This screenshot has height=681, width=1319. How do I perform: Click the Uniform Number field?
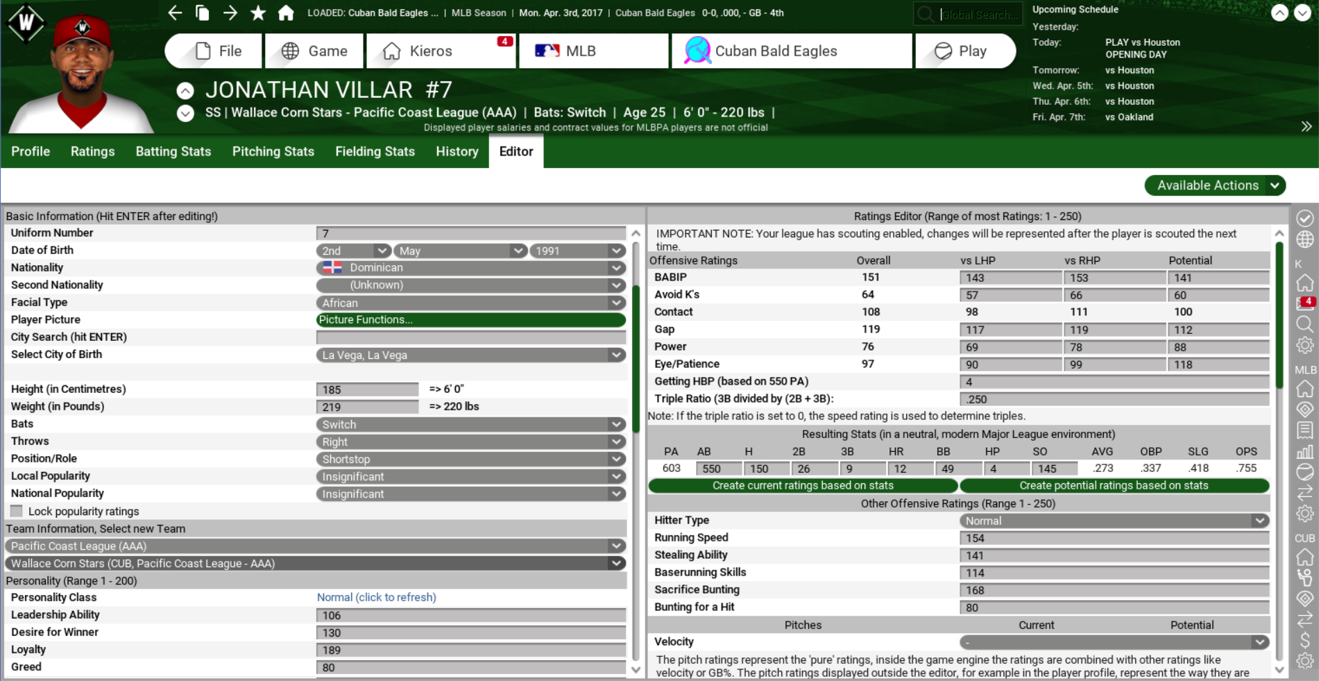tap(470, 233)
